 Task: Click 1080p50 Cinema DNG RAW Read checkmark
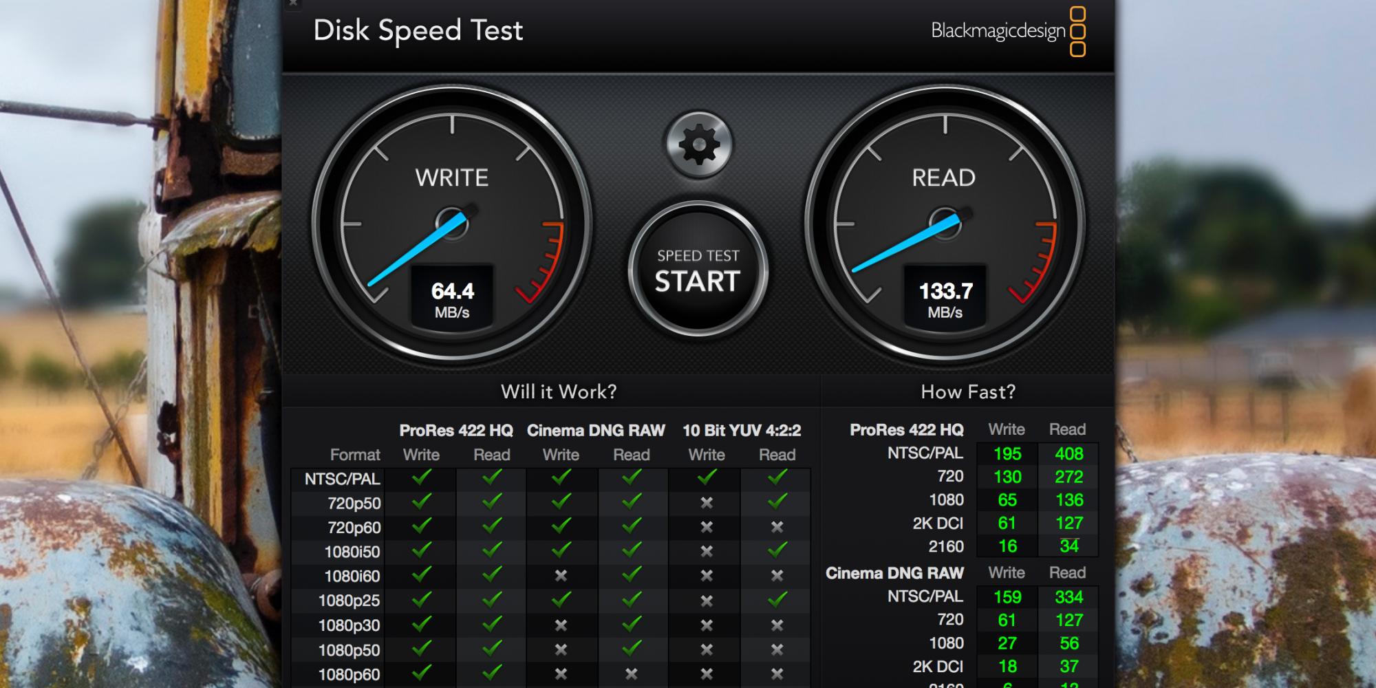pos(632,648)
